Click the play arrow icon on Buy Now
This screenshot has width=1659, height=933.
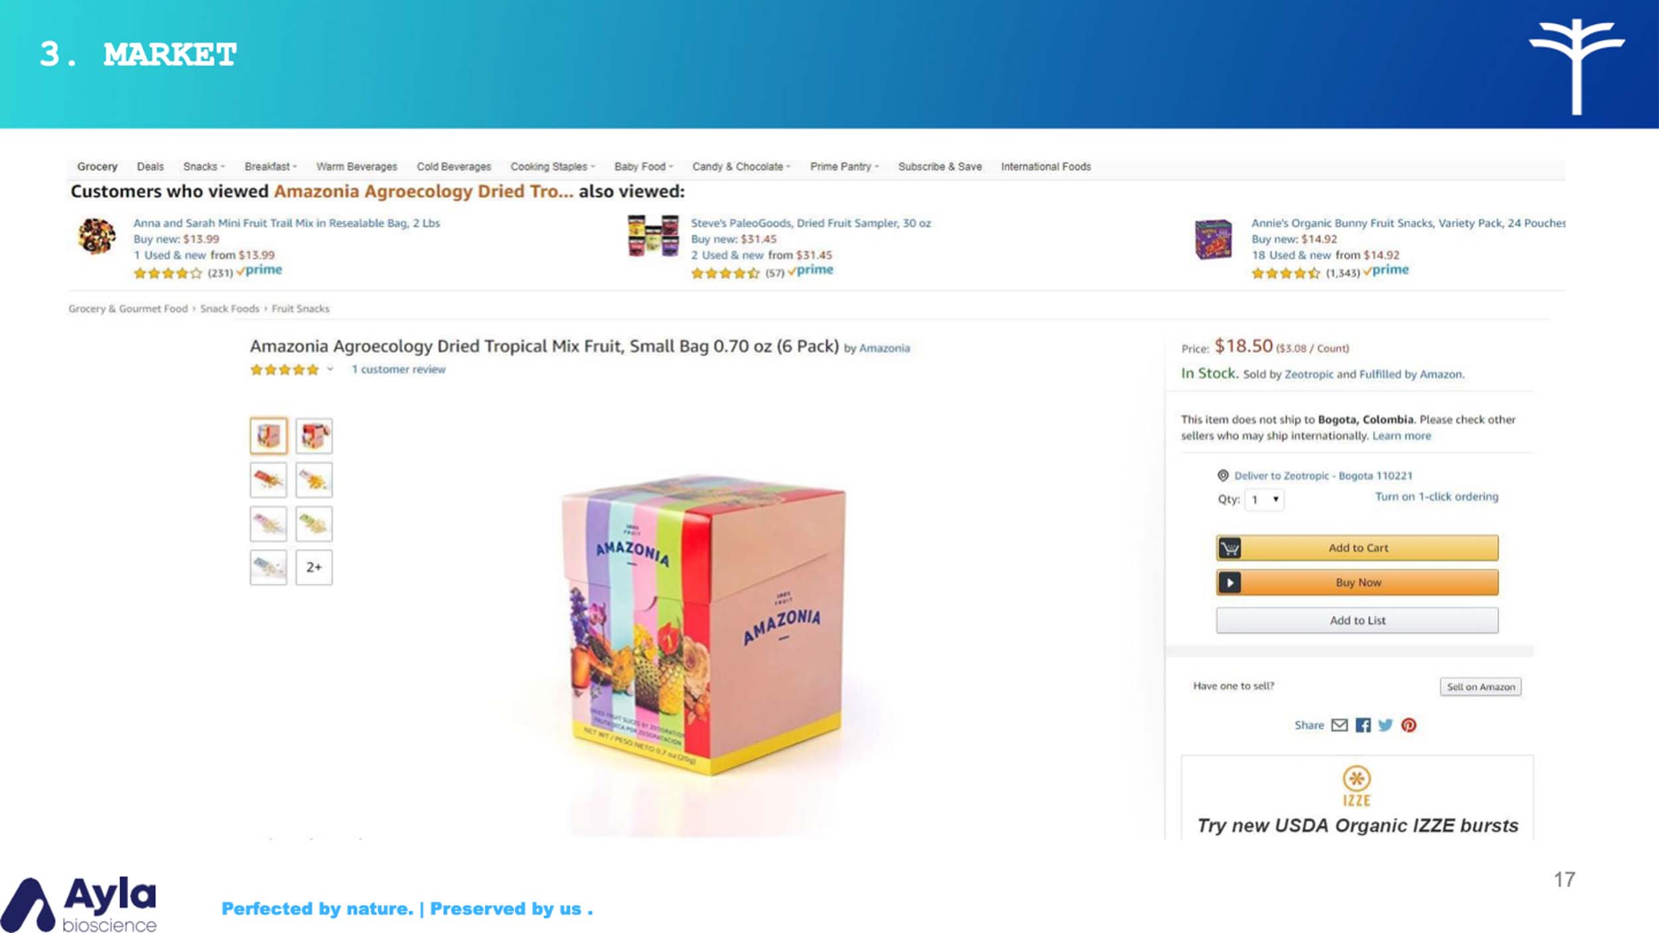click(x=1230, y=583)
